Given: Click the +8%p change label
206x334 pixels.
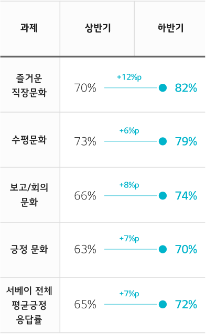Looking at the screenshot, I should coord(129,185).
